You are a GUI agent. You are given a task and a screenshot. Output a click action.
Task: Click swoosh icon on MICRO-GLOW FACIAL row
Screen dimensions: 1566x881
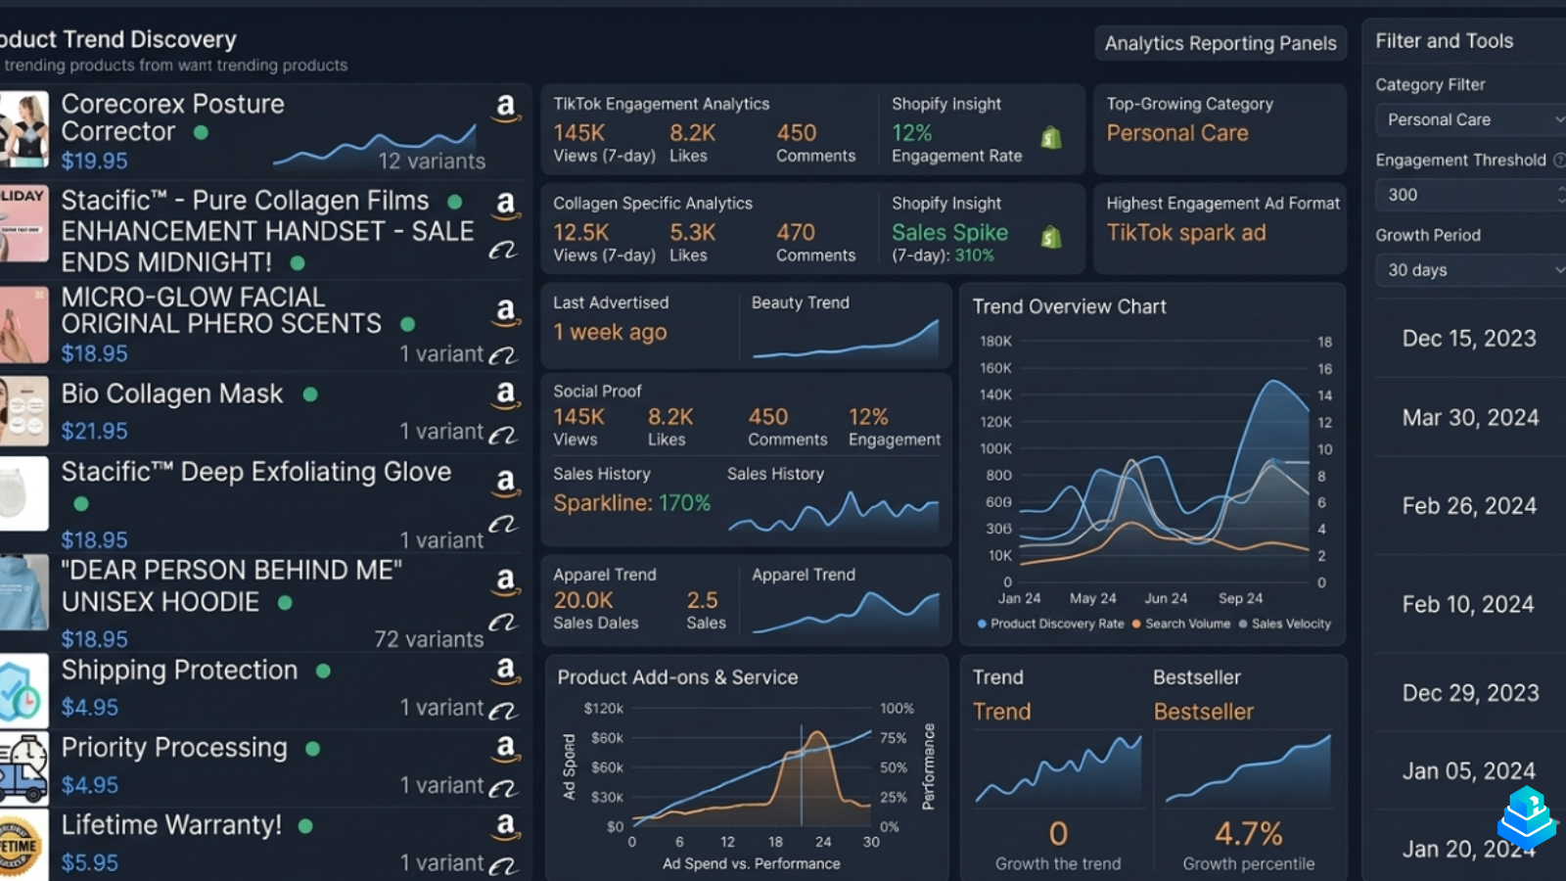pos(503,355)
